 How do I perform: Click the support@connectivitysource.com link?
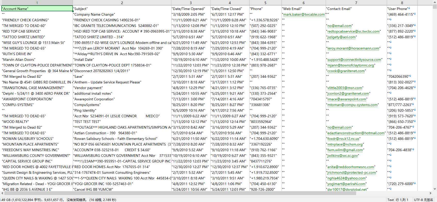click(x=354, y=60)
